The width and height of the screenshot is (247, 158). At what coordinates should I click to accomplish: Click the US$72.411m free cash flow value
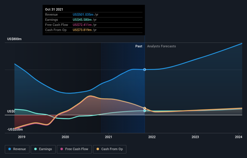point(82,25)
